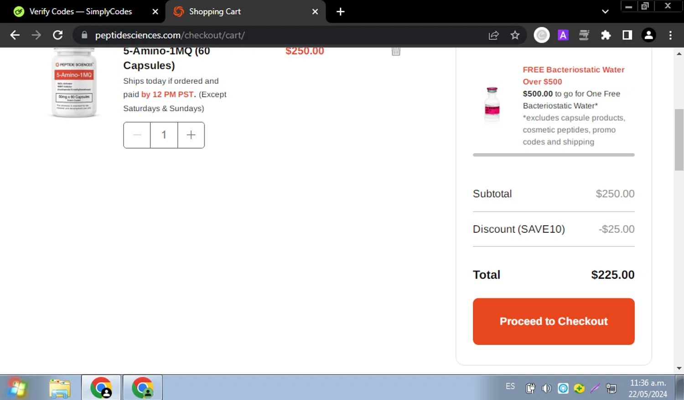This screenshot has height=400, width=684.
Task: Click the scrollbar up arrow
Action: 679,53
